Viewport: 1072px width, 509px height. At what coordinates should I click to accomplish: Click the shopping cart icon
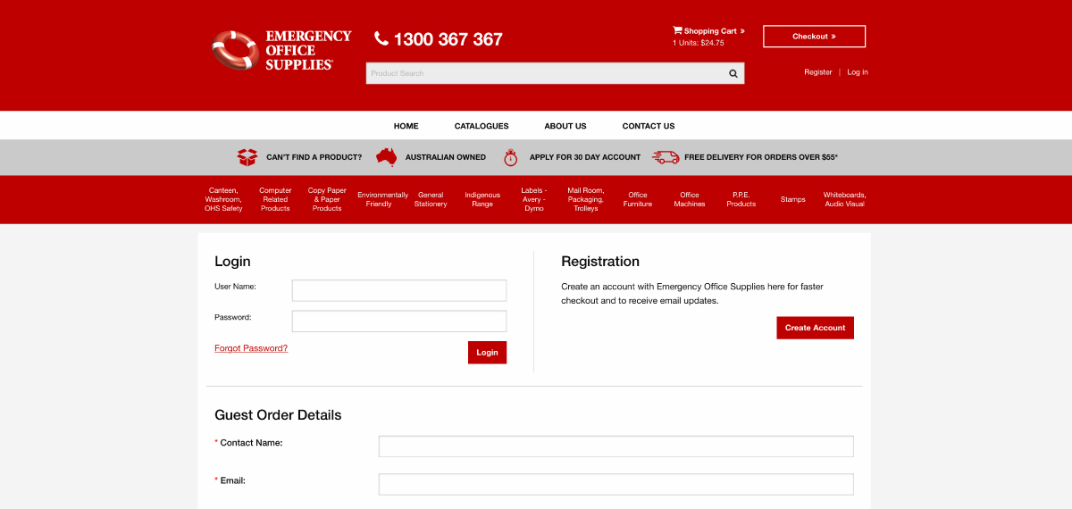click(x=677, y=30)
